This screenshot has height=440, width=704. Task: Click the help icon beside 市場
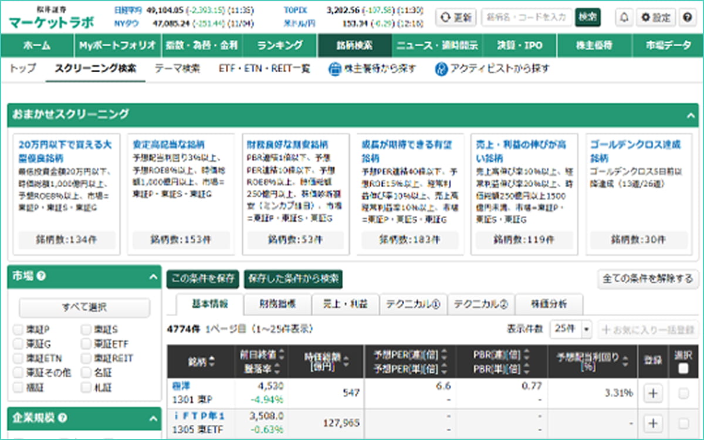pyautogui.click(x=42, y=276)
